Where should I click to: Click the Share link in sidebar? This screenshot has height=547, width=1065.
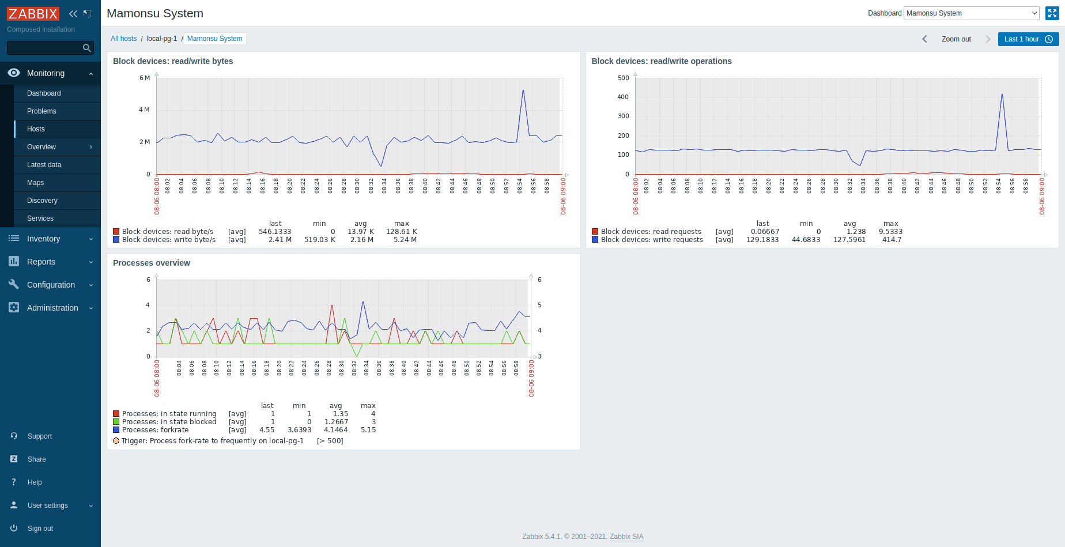[x=37, y=459]
